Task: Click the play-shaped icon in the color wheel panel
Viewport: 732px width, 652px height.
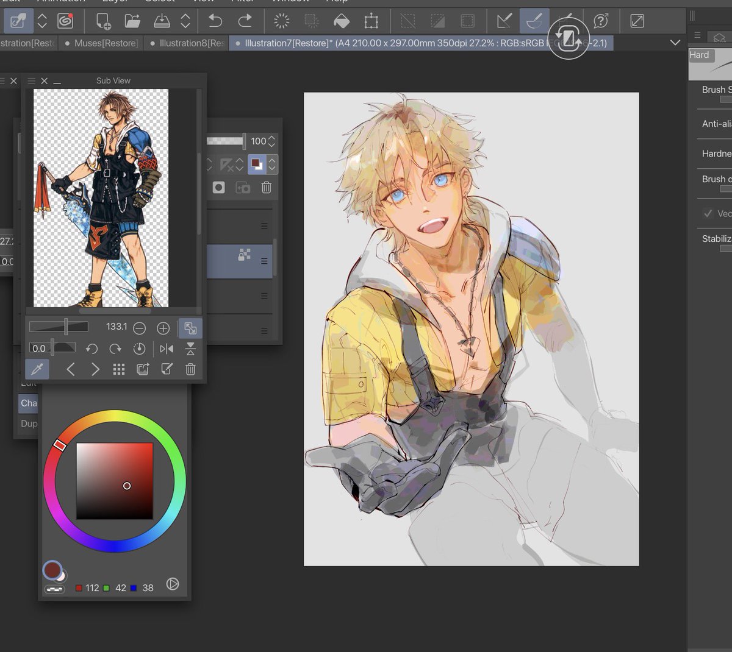Action: (173, 584)
